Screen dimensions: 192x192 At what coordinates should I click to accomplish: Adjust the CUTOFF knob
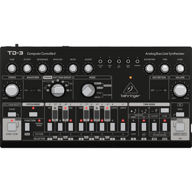[x=27, y=68]
